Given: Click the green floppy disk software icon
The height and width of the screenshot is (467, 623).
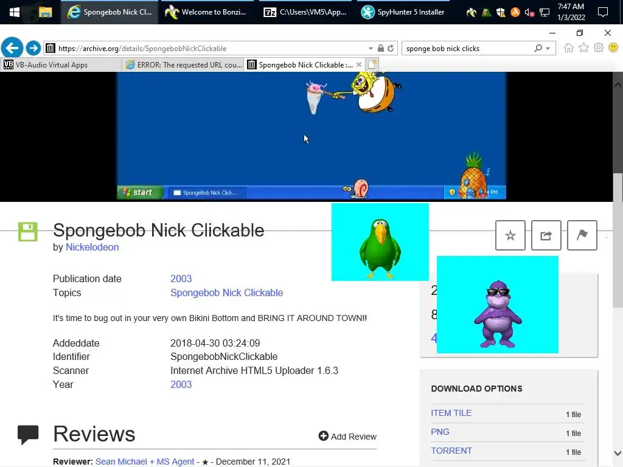Looking at the screenshot, I should pos(28,232).
